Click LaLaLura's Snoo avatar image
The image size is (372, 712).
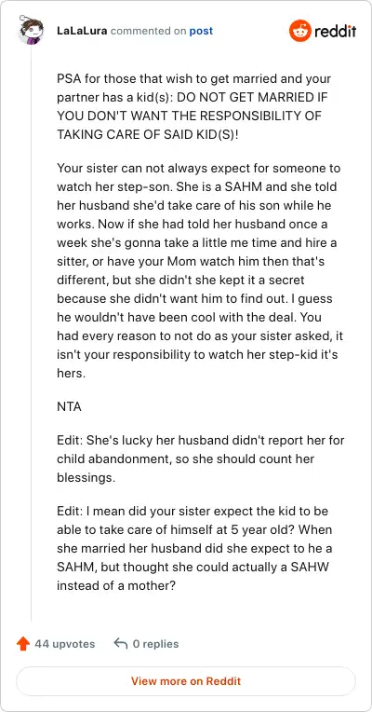pyautogui.click(x=31, y=31)
